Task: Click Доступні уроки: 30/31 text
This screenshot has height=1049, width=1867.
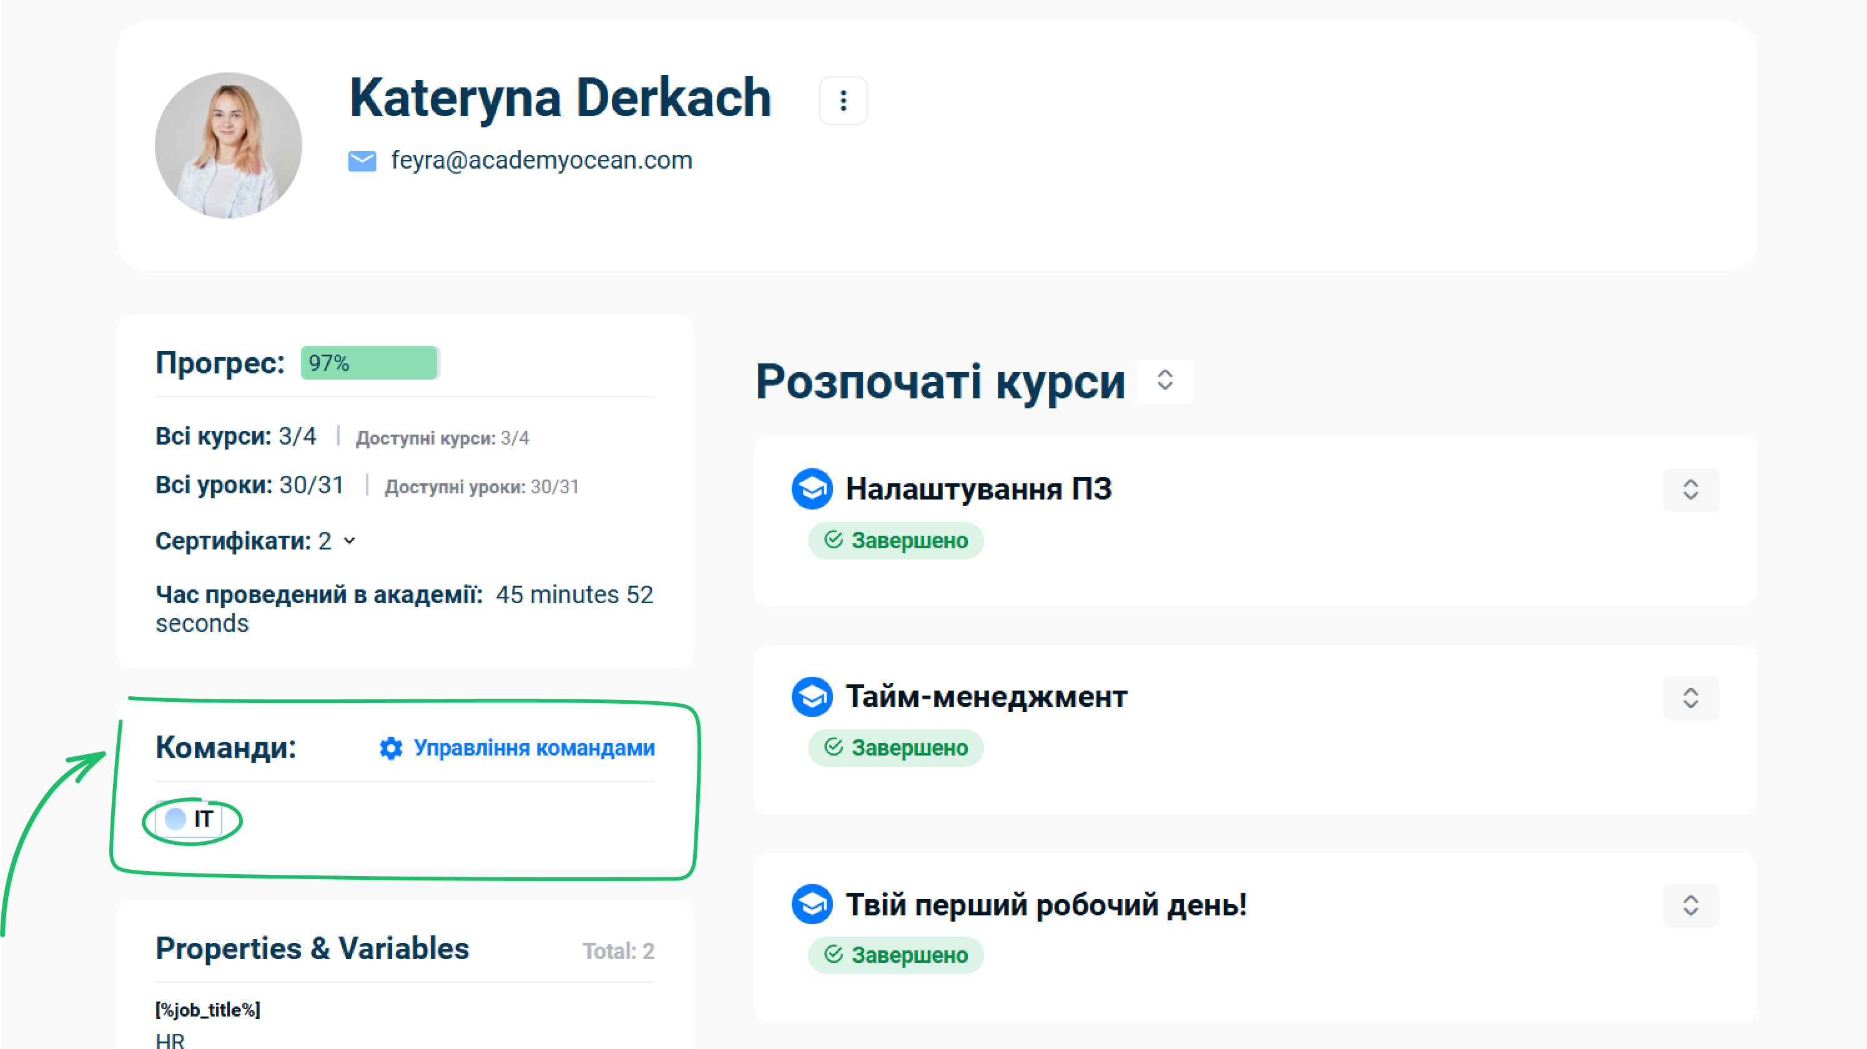Action: coord(482,487)
